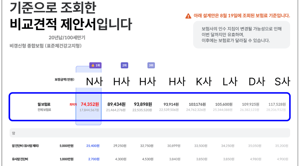Select the 3위 rank badge

coord(151,65)
